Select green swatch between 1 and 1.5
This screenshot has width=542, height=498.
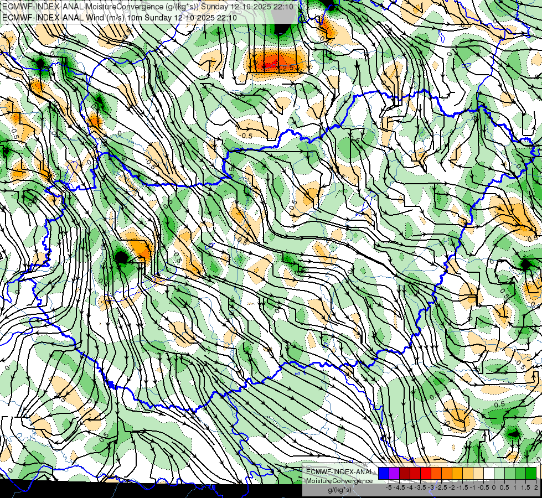click(x=520, y=474)
